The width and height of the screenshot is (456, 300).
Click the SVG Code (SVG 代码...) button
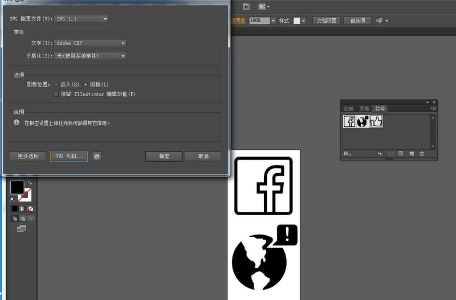[x=69, y=156]
